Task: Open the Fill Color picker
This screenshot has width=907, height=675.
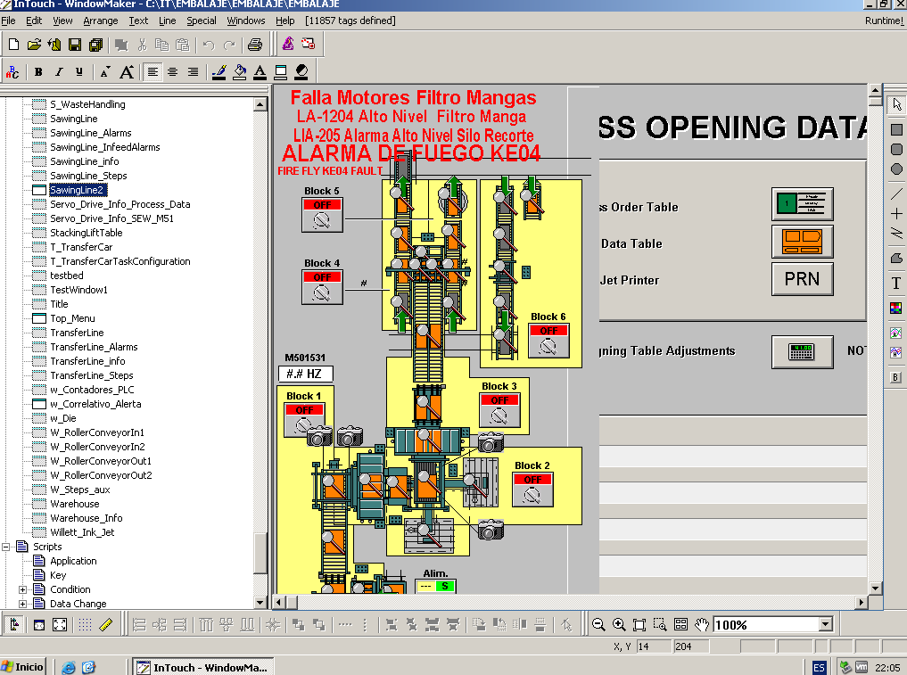Action: (x=240, y=72)
